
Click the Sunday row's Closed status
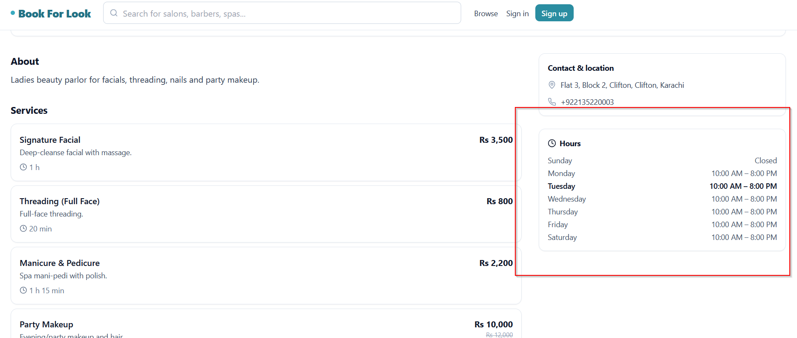click(x=765, y=161)
